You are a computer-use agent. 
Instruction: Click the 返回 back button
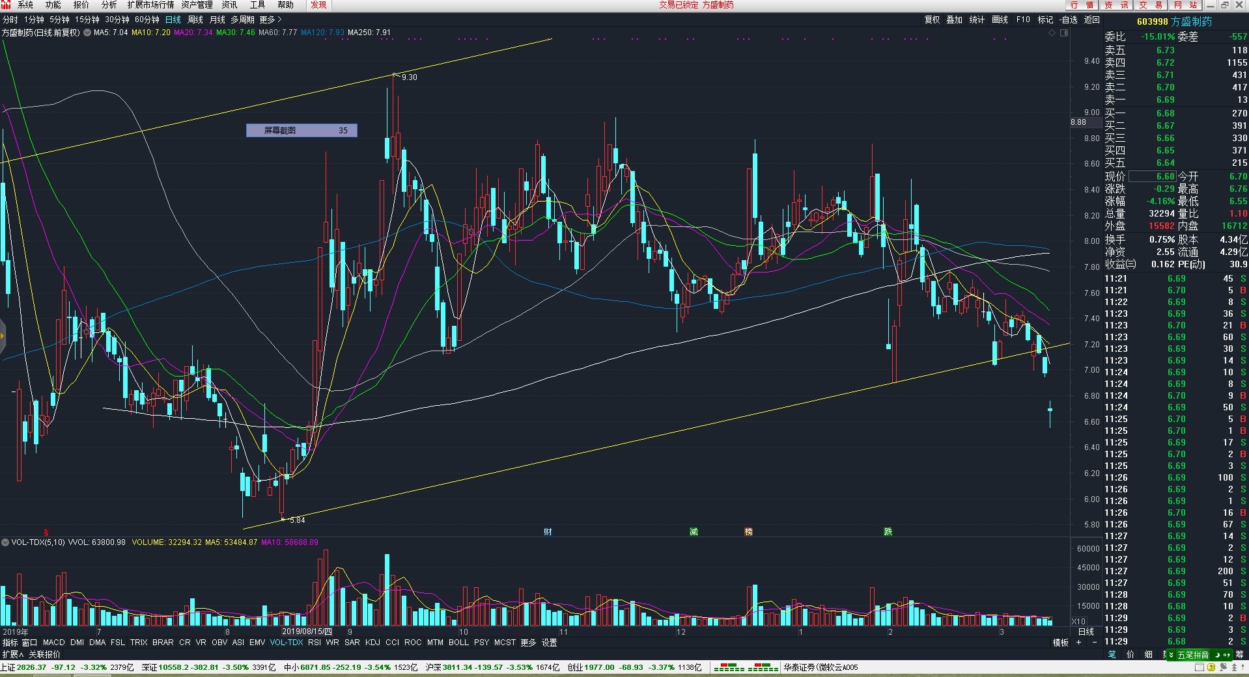pos(1092,20)
